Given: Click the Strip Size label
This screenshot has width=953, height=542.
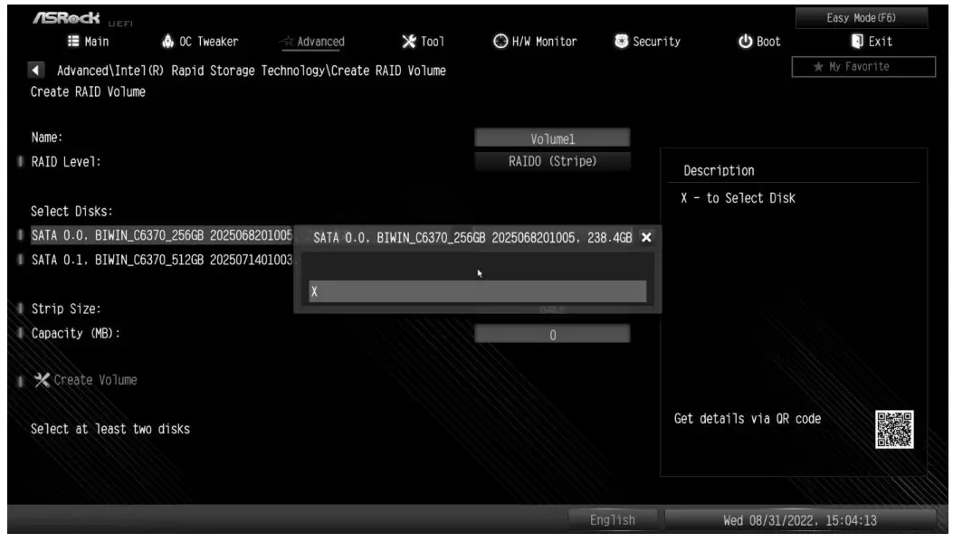Looking at the screenshot, I should [x=66, y=309].
